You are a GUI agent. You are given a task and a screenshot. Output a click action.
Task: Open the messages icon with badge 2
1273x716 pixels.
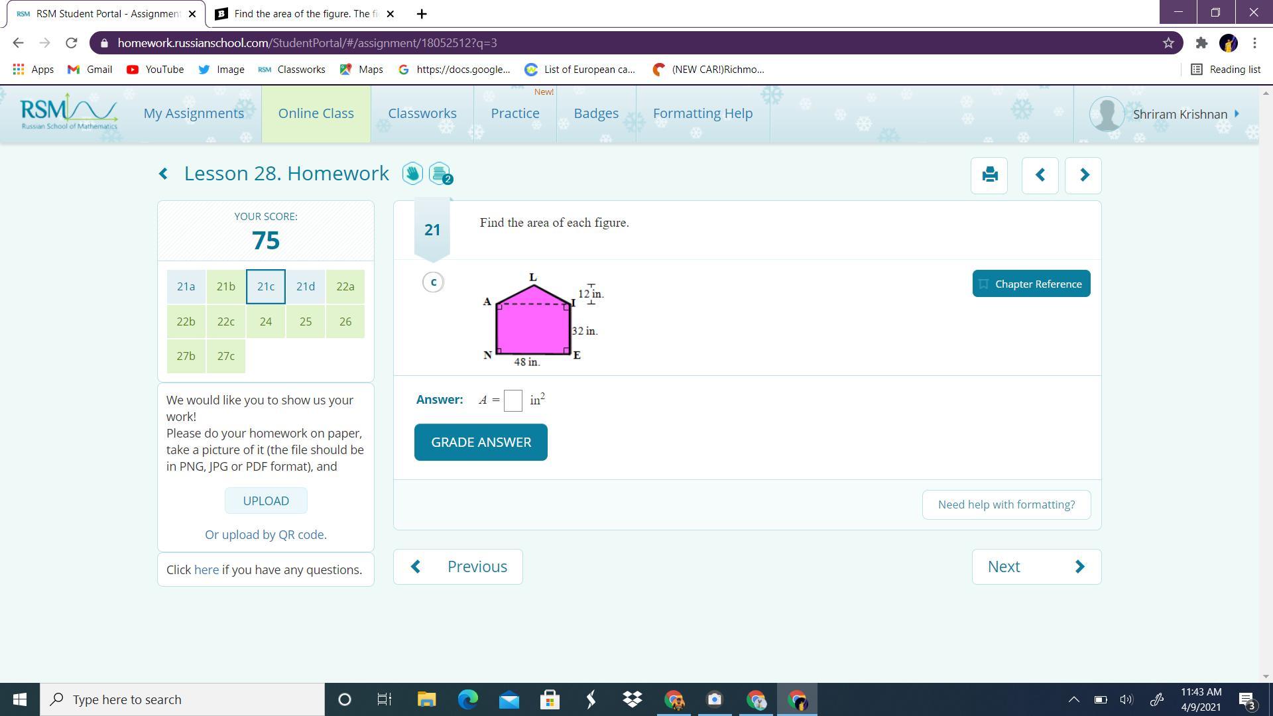[x=439, y=174]
